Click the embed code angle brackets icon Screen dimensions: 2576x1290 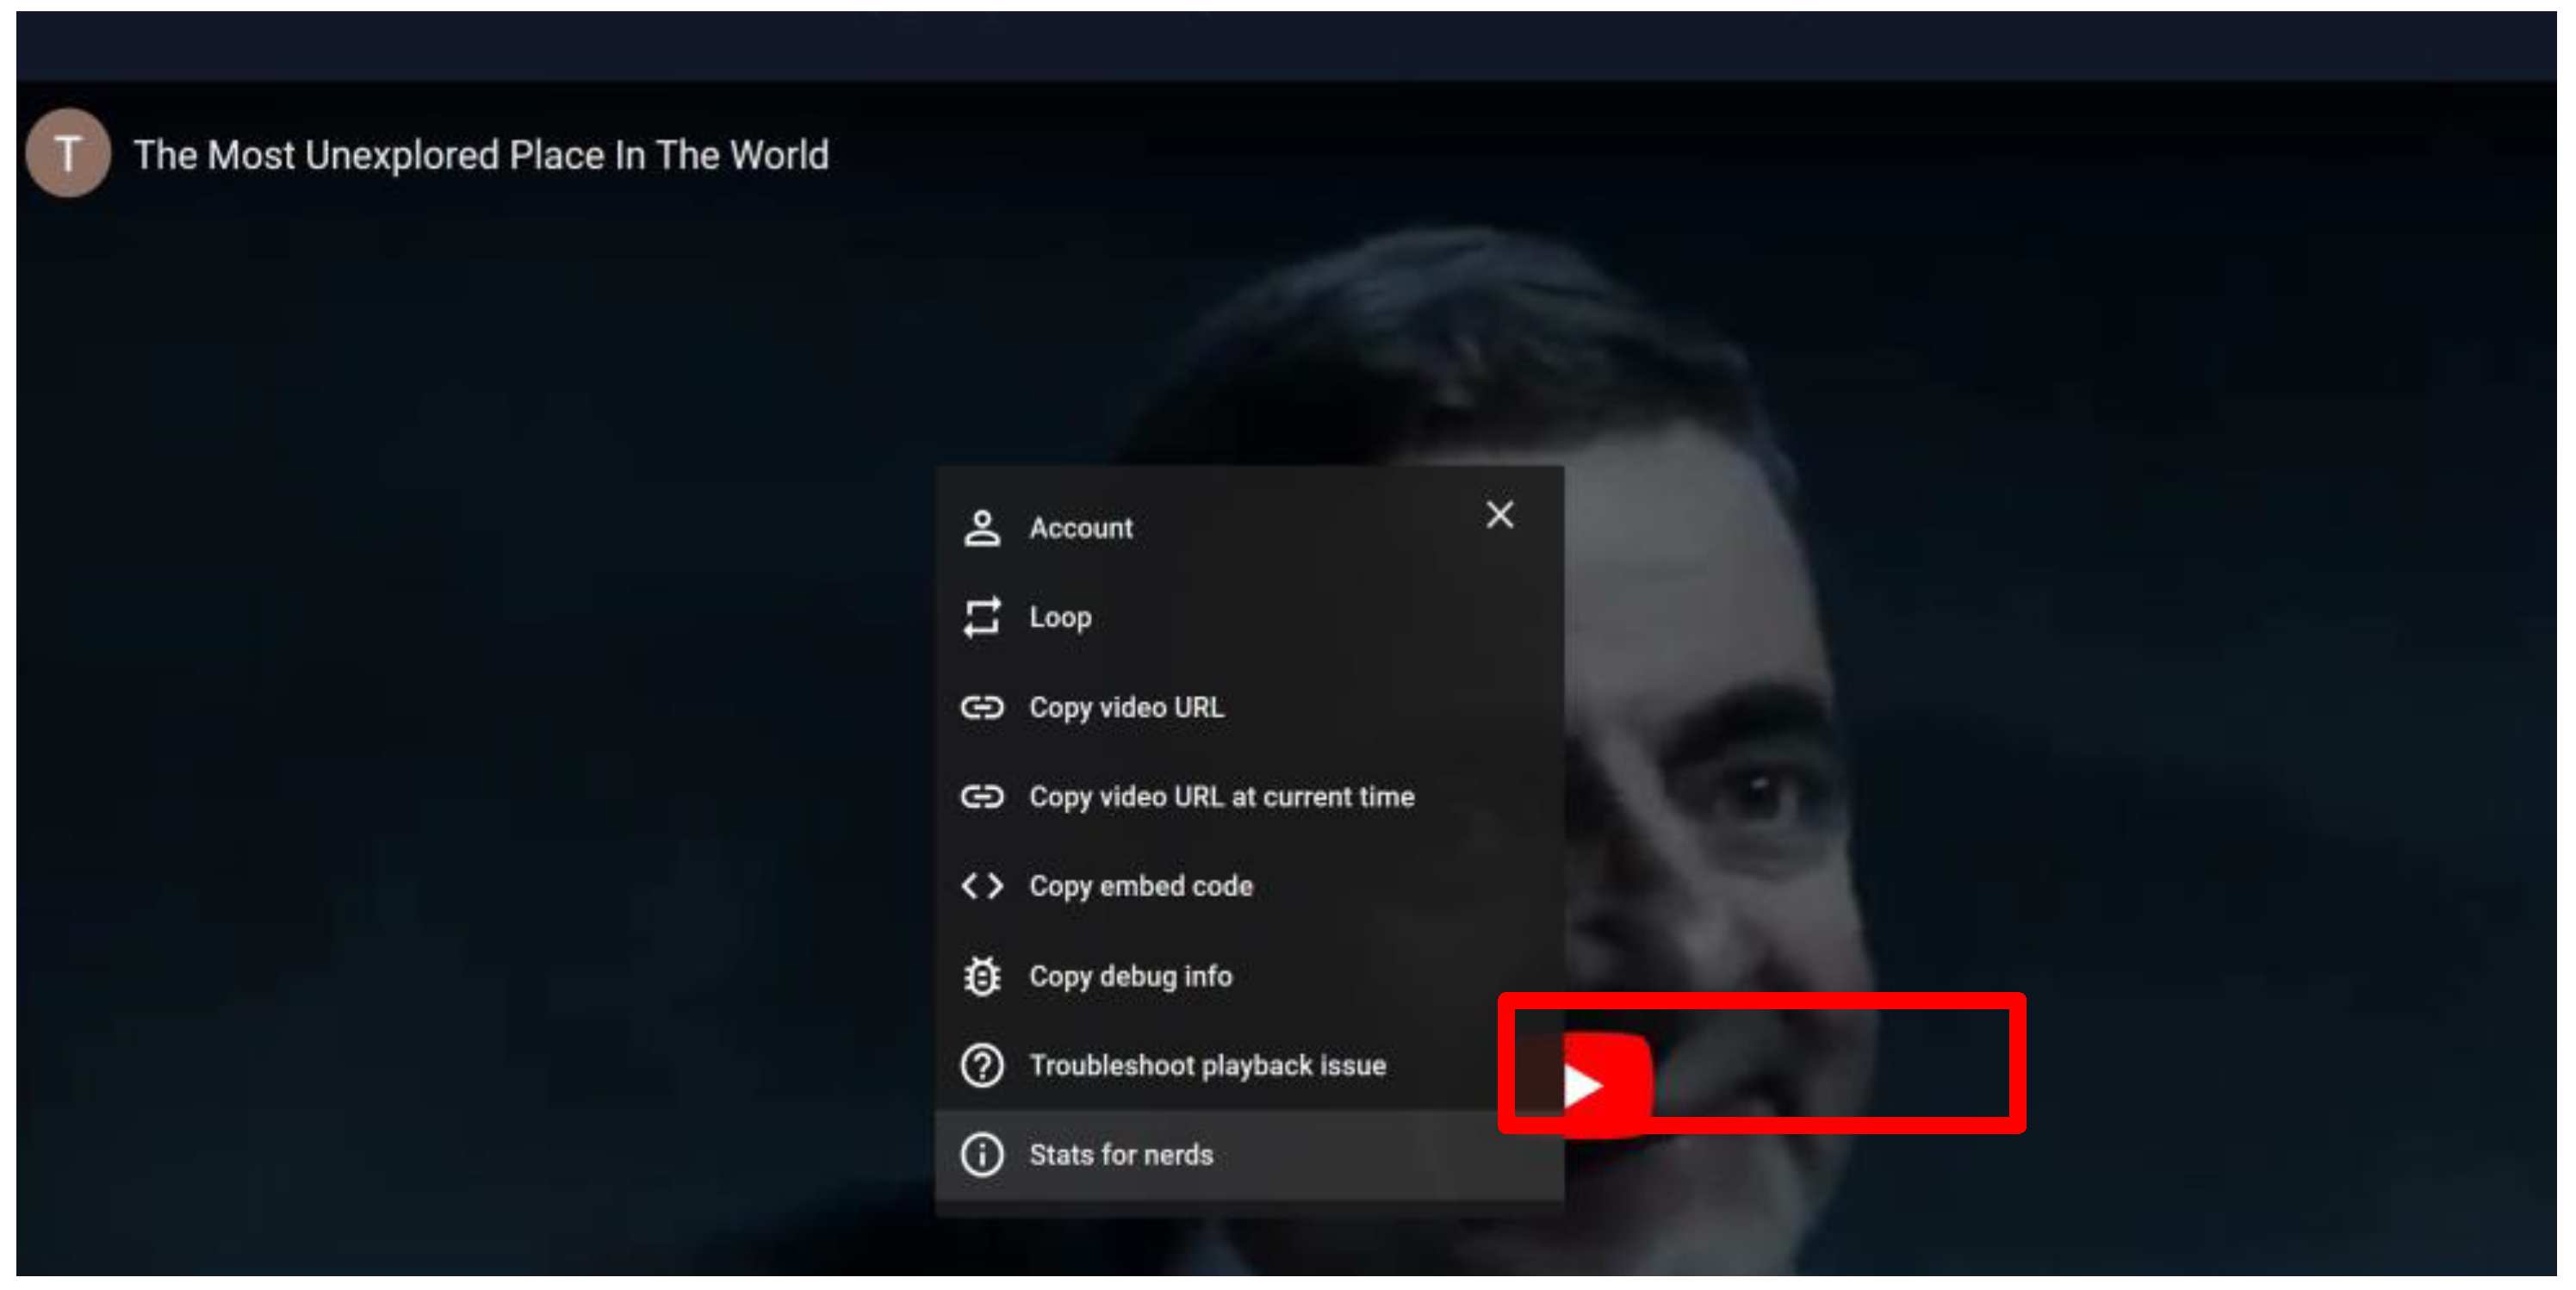(x=981, y=886)
